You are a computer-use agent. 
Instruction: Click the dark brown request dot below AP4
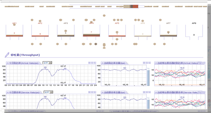pyautogui.click(x=96, y=44)
